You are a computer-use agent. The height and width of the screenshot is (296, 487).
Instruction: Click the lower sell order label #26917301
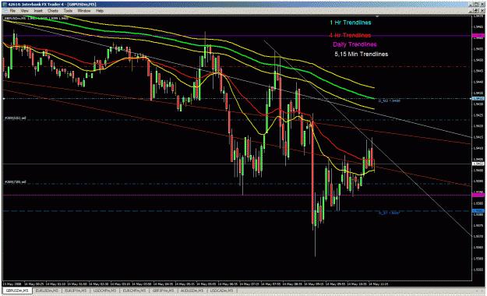coord(16,182)
